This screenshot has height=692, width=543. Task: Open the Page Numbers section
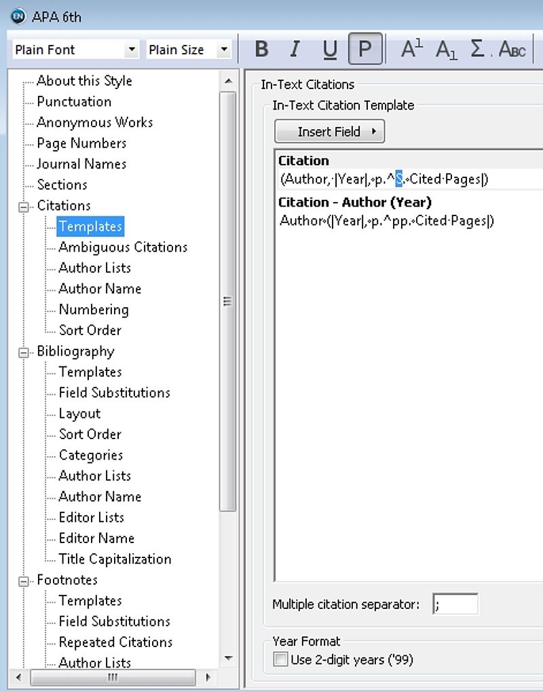[x=81, y=143]
